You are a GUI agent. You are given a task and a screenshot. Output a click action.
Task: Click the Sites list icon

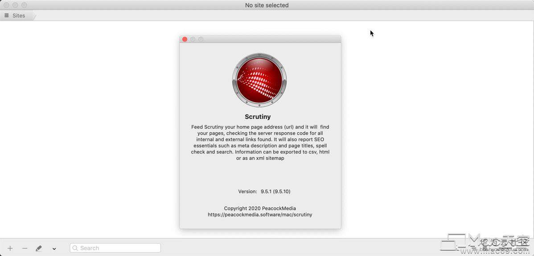(x=7, y=15)
